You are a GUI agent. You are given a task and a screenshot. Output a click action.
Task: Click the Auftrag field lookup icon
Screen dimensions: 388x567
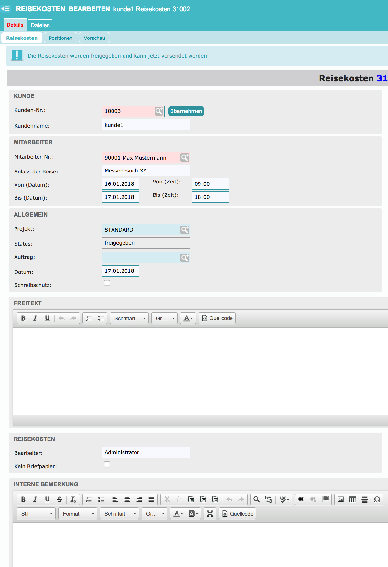pyautogui.click(x=185, y=258)
